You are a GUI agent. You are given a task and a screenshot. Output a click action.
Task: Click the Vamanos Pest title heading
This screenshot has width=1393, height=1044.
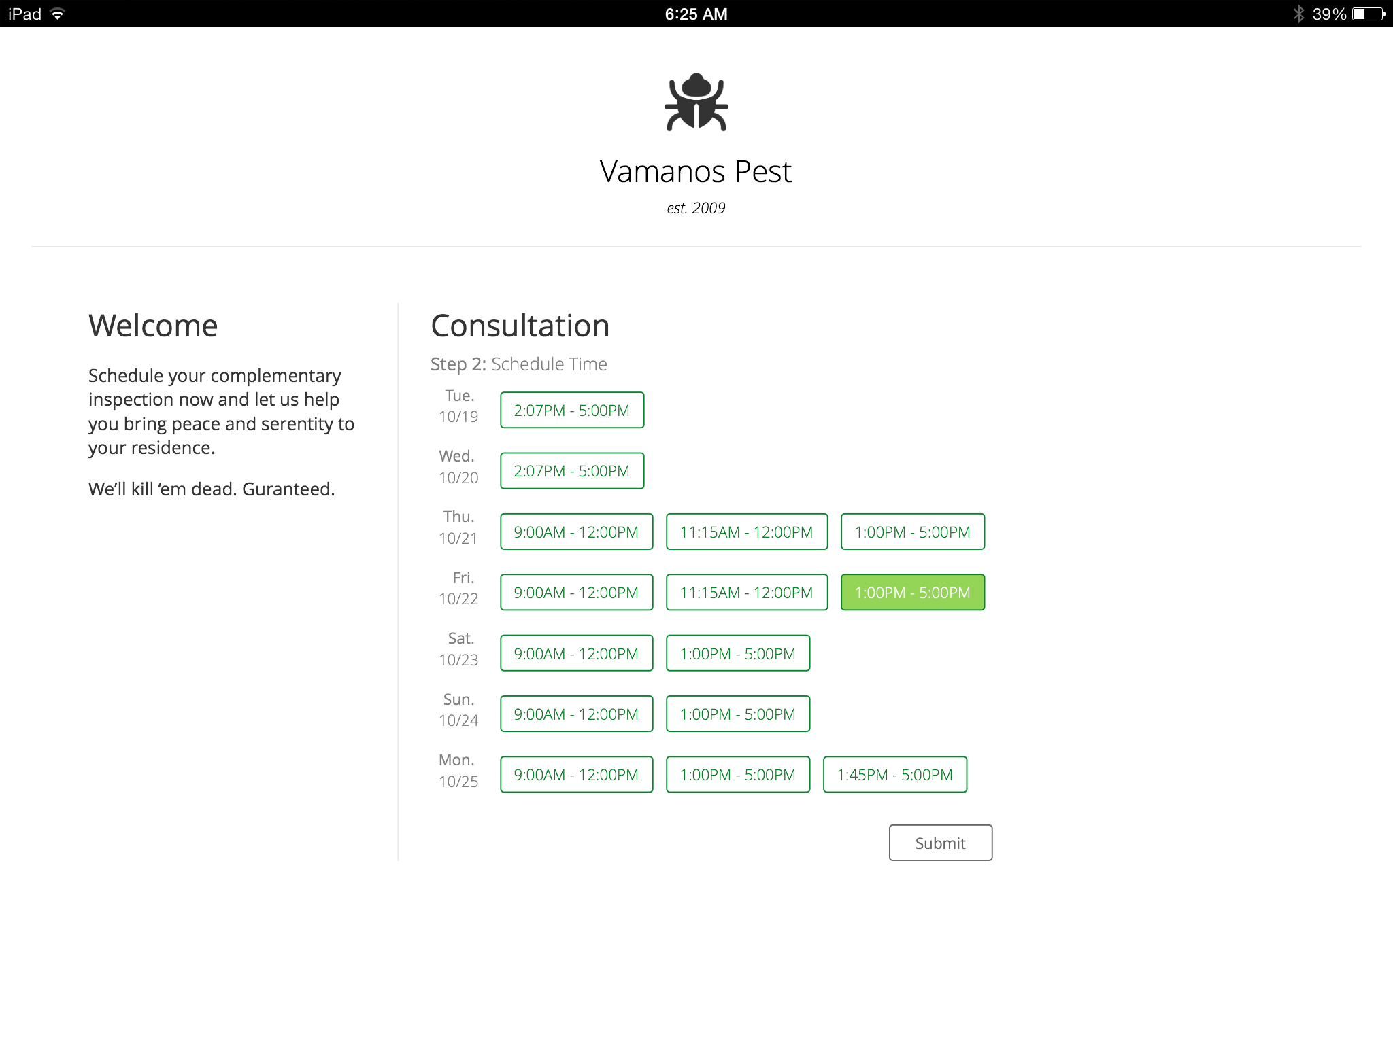[x=695, y=171]
